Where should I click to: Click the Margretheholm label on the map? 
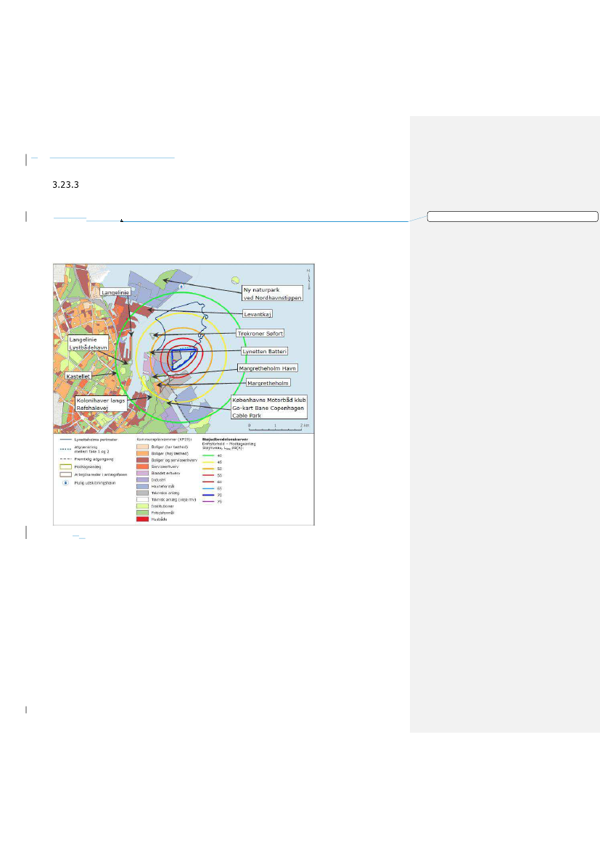pyautogui.click(x=268, y=383)
